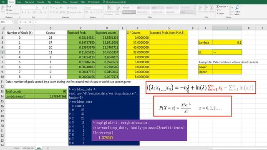Click the Orientation text-angle icon
Image resolution: width=267 pixels, height=150 pixels.
(x=61, y=7)
